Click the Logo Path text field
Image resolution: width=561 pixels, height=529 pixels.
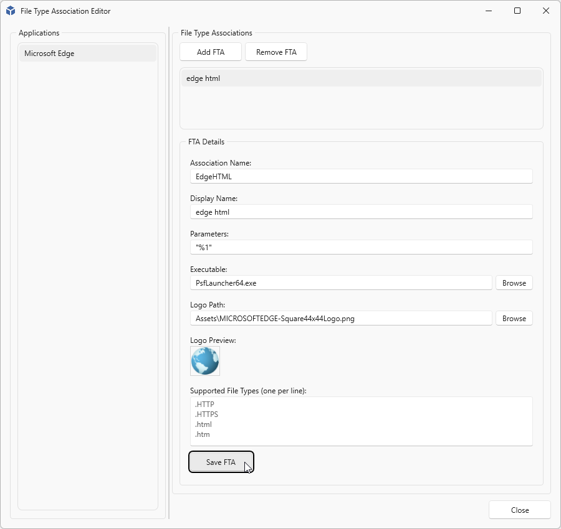(x=340, y=318)
